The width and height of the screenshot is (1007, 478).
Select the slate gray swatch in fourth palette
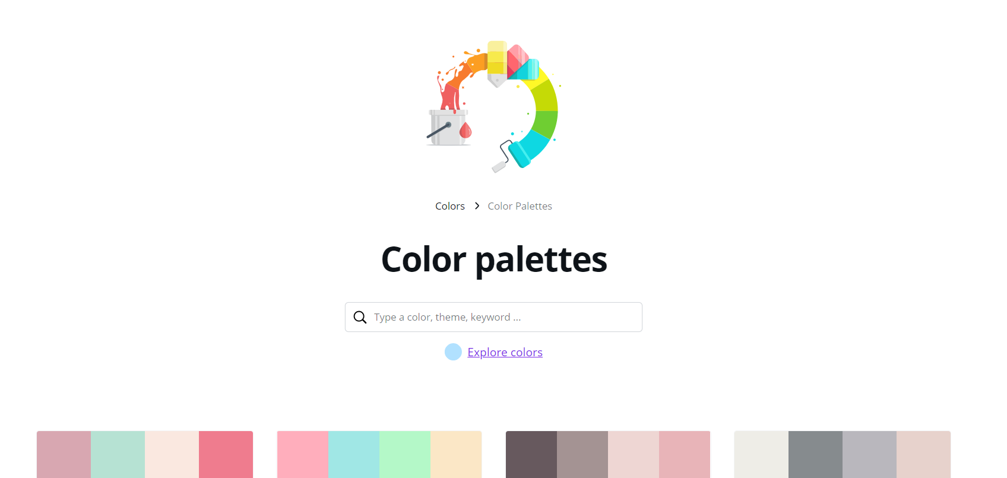coord(815,454)
